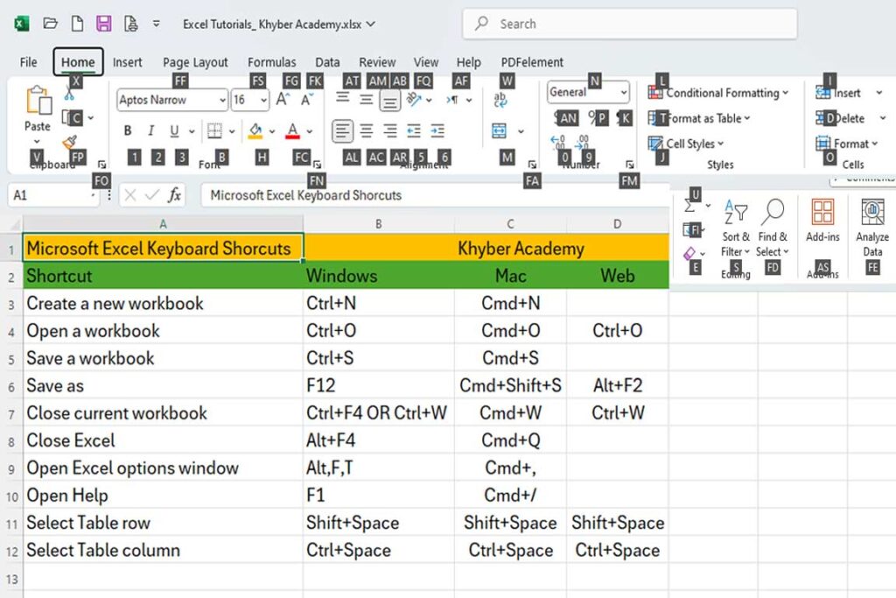Open the font size 16 dropdown

click(x=263, y=100)
